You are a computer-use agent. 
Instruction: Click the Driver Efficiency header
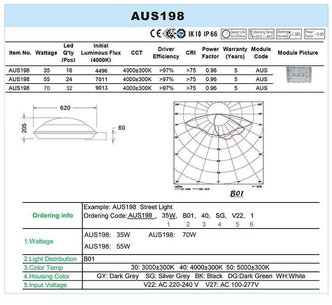(x=166, y=53)
